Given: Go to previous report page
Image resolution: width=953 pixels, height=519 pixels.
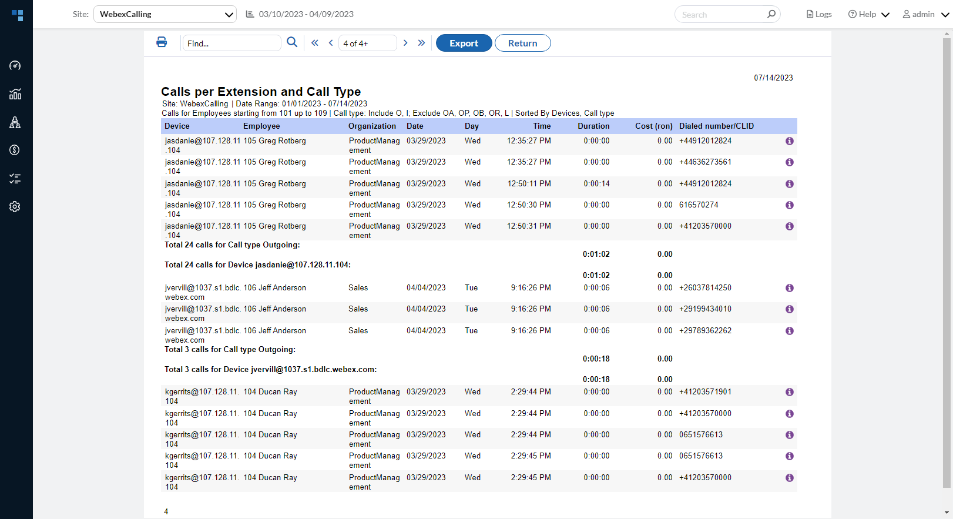Looking at the screenshot, I should (331, 43).
